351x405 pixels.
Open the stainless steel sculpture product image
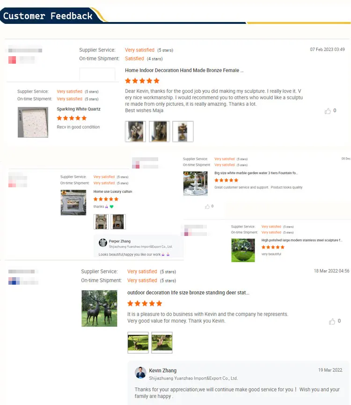click(243, 250)
